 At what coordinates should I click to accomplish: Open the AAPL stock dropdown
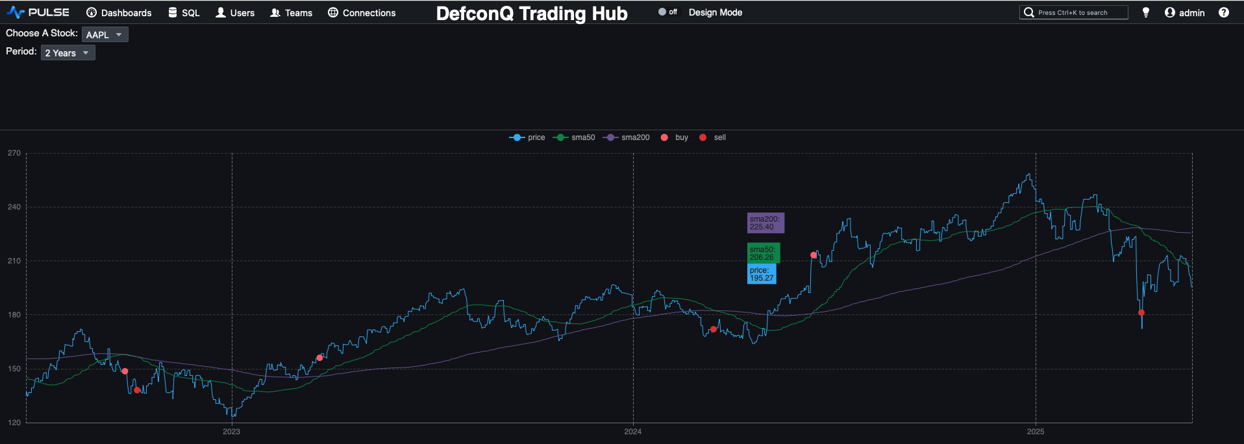pyautogui.click(x=105, y=34)
